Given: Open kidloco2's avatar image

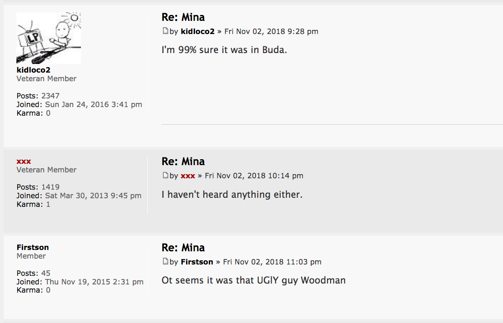Looking at the screenshot, I should [49, 38].
